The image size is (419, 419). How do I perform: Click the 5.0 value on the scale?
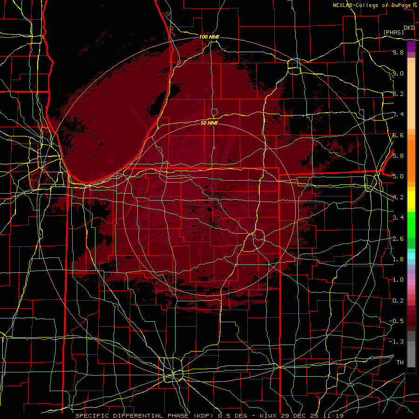click(398, 176)
